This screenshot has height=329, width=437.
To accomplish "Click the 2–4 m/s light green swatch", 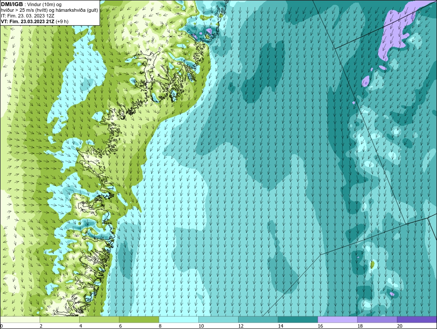I will pyautogui.click(x=59, y=319).
